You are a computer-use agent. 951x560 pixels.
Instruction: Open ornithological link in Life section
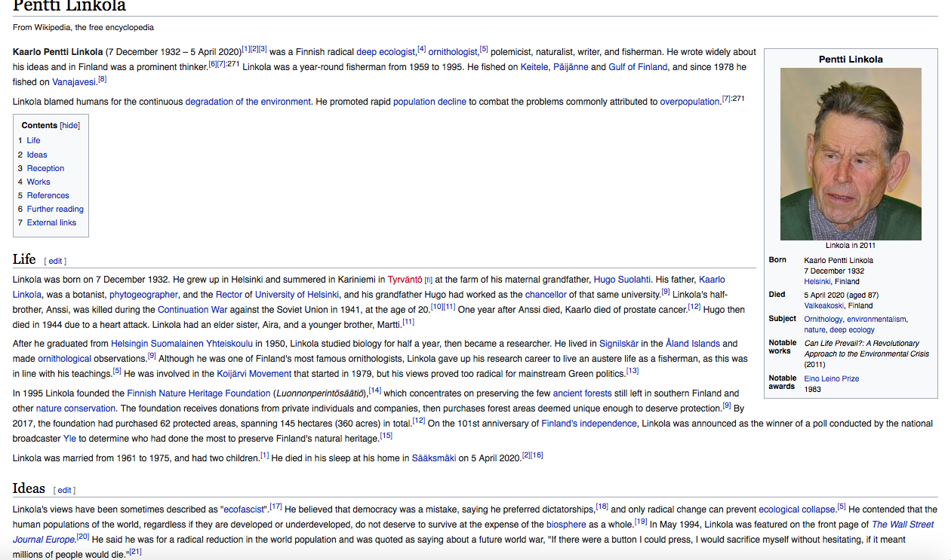[x=64, y=359]
